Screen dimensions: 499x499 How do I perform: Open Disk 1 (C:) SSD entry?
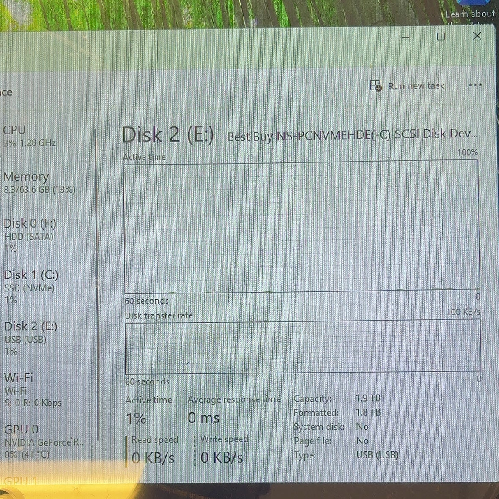(31, 287)
